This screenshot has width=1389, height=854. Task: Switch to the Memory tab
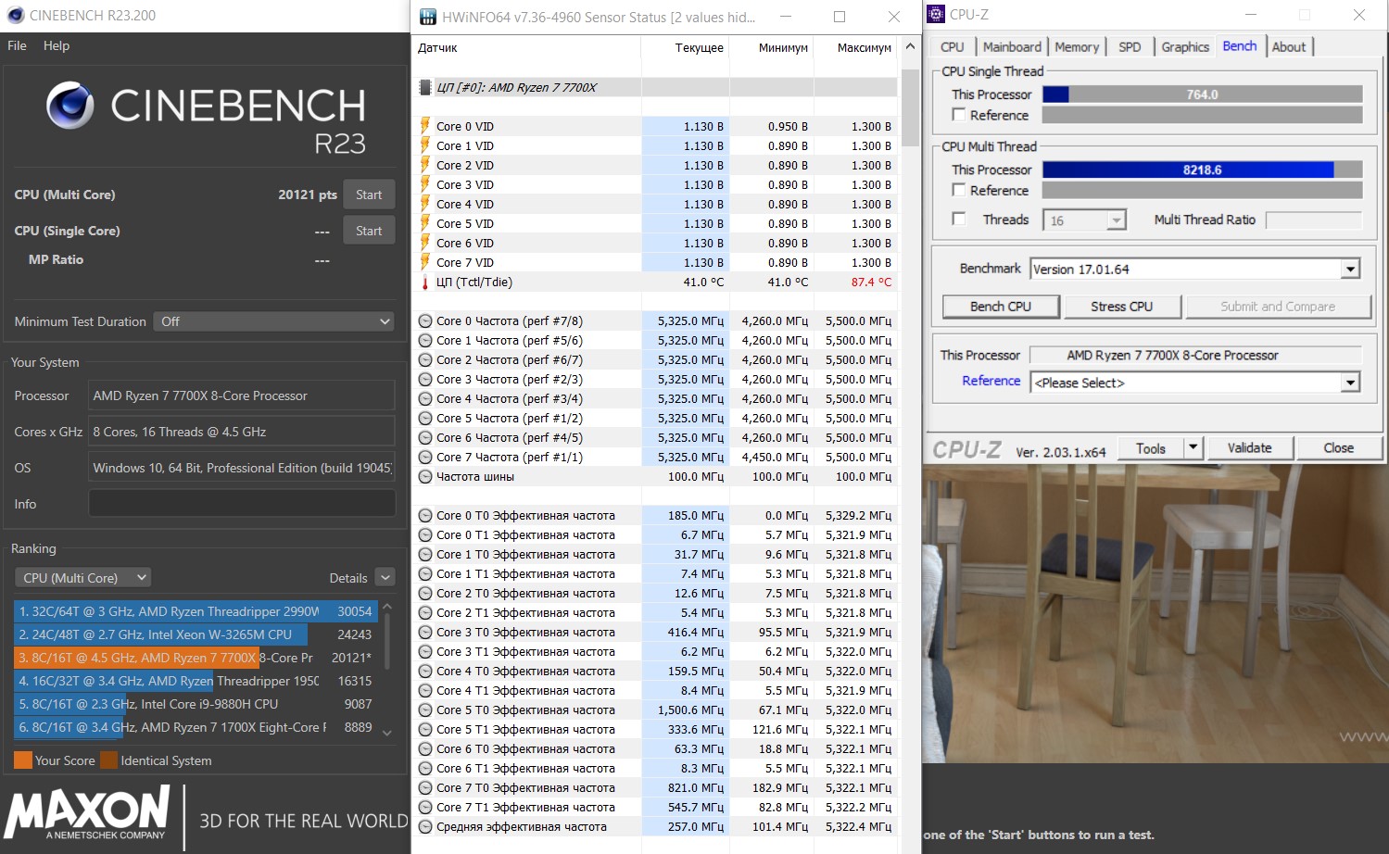[x=1077, y=47]
